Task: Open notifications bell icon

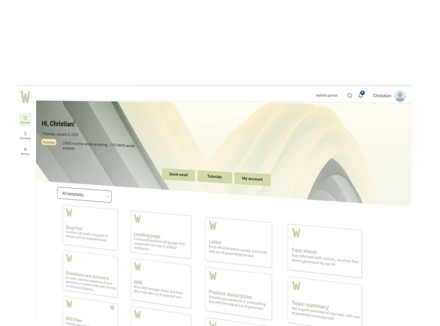Action: click(361, 95)
